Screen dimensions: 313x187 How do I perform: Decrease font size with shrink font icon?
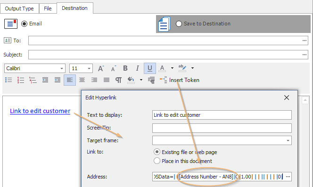(114, 68)
